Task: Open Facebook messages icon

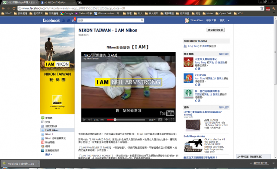Action: 68,21
